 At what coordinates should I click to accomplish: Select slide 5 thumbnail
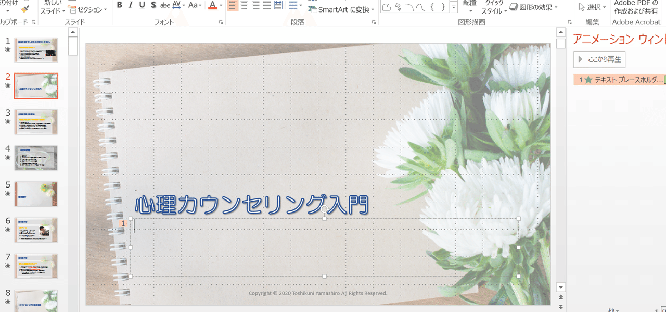(36, 194)
